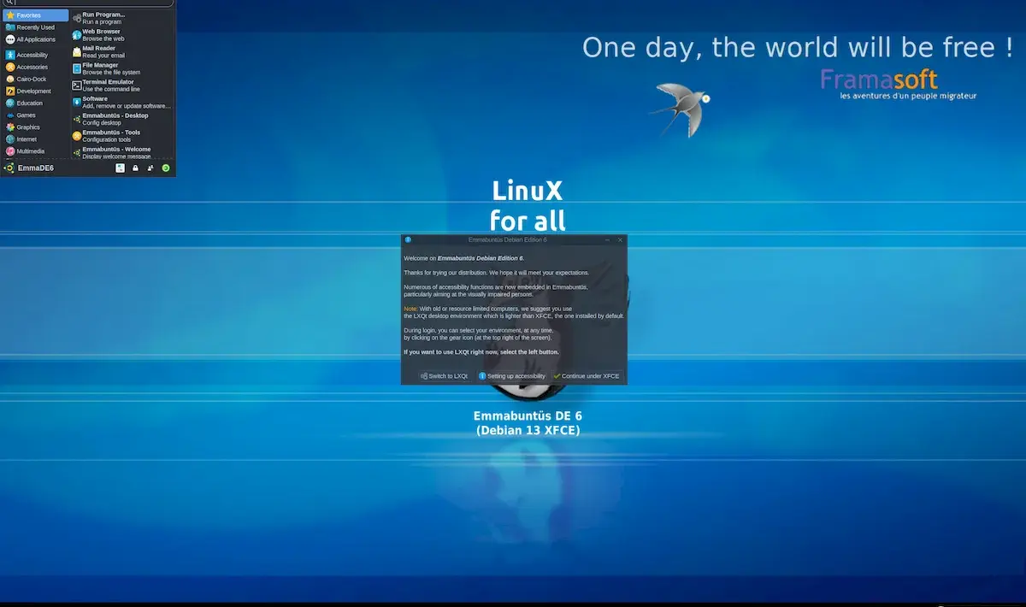Click the info icon in the dialog title bar
The width and height of the screenshot is (1026, 607).
pos(408,239)
